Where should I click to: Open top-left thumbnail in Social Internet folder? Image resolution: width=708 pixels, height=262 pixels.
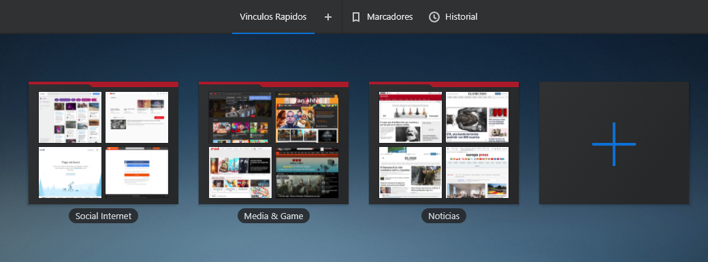pyautogui.click(x=70, y=118)
